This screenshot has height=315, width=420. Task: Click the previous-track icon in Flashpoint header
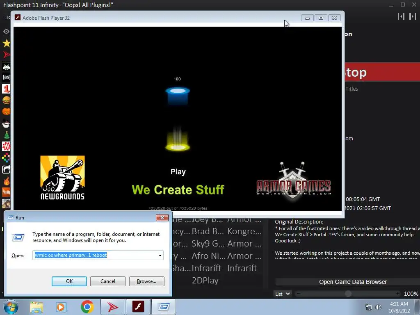tap(401, 16)
